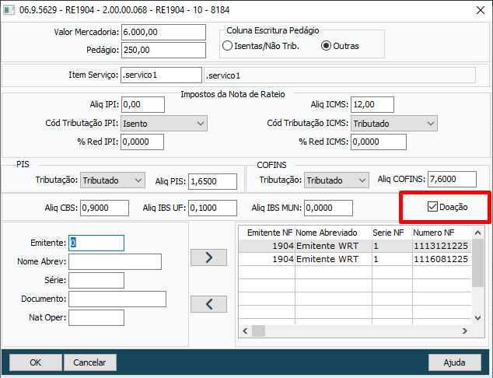Click the Emitente NF column header
The image size is (493, 378).
pyautogui.click(x=267, y=233)
